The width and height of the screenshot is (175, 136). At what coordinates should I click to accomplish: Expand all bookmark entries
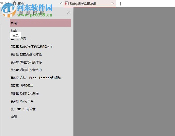pos(21,12)
